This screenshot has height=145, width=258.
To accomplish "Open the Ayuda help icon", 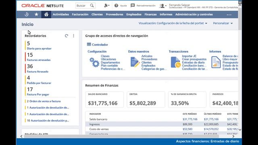I will click(117, 6).
